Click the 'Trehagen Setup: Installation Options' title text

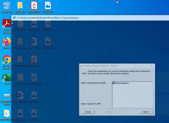(x=101, y=66)
